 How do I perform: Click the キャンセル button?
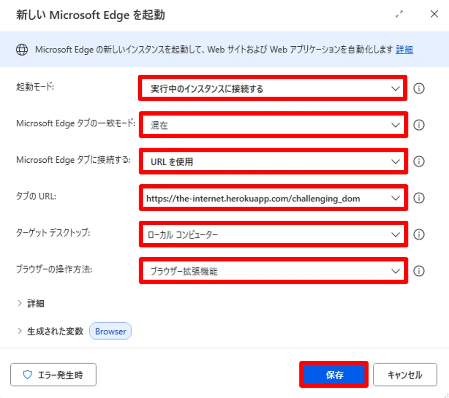click(405, 375)
